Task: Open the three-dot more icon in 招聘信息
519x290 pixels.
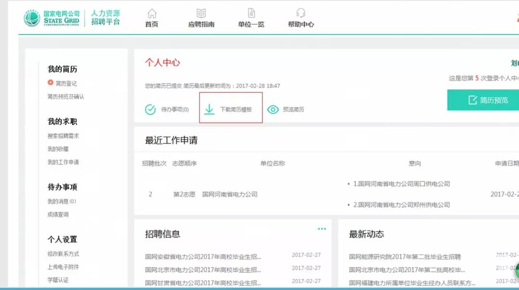Action: coord(321,229)
